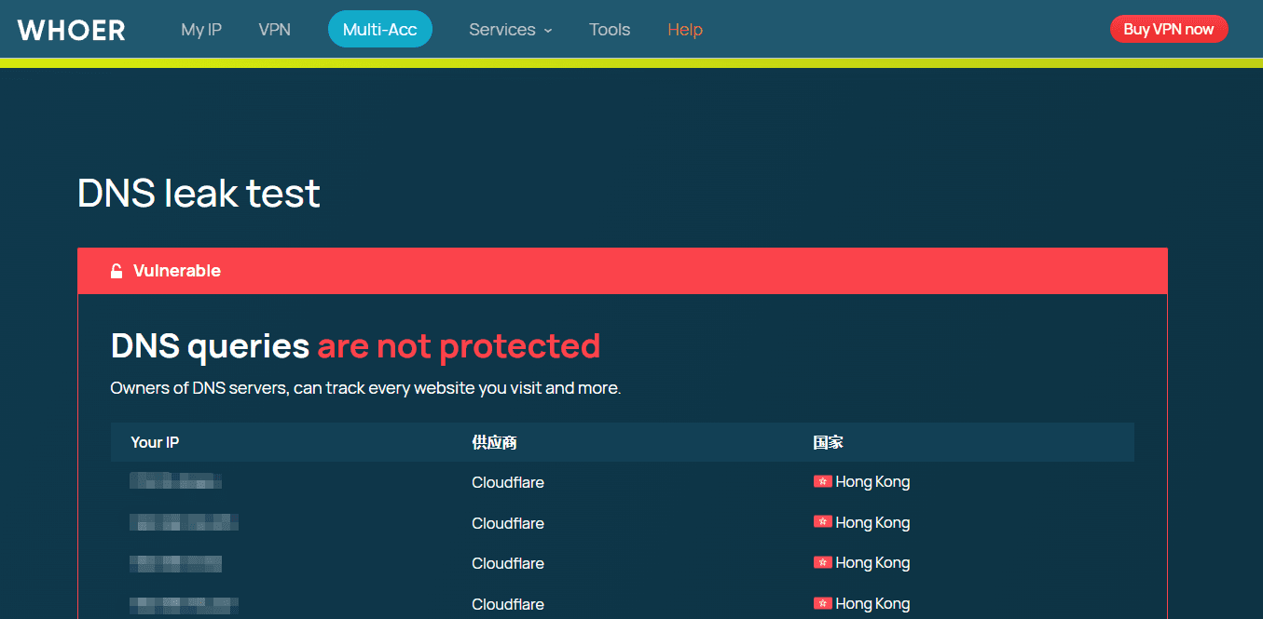Image resolution: width=1263 pixels, height=619 pixels.
Task: Click the unlocked padlock icon beside Vulnerable
Action: 117,271
